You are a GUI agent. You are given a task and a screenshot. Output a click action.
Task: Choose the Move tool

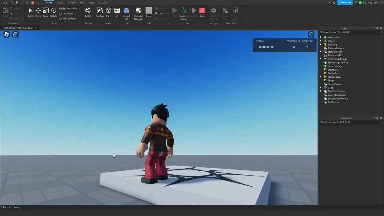coord(38,12)
